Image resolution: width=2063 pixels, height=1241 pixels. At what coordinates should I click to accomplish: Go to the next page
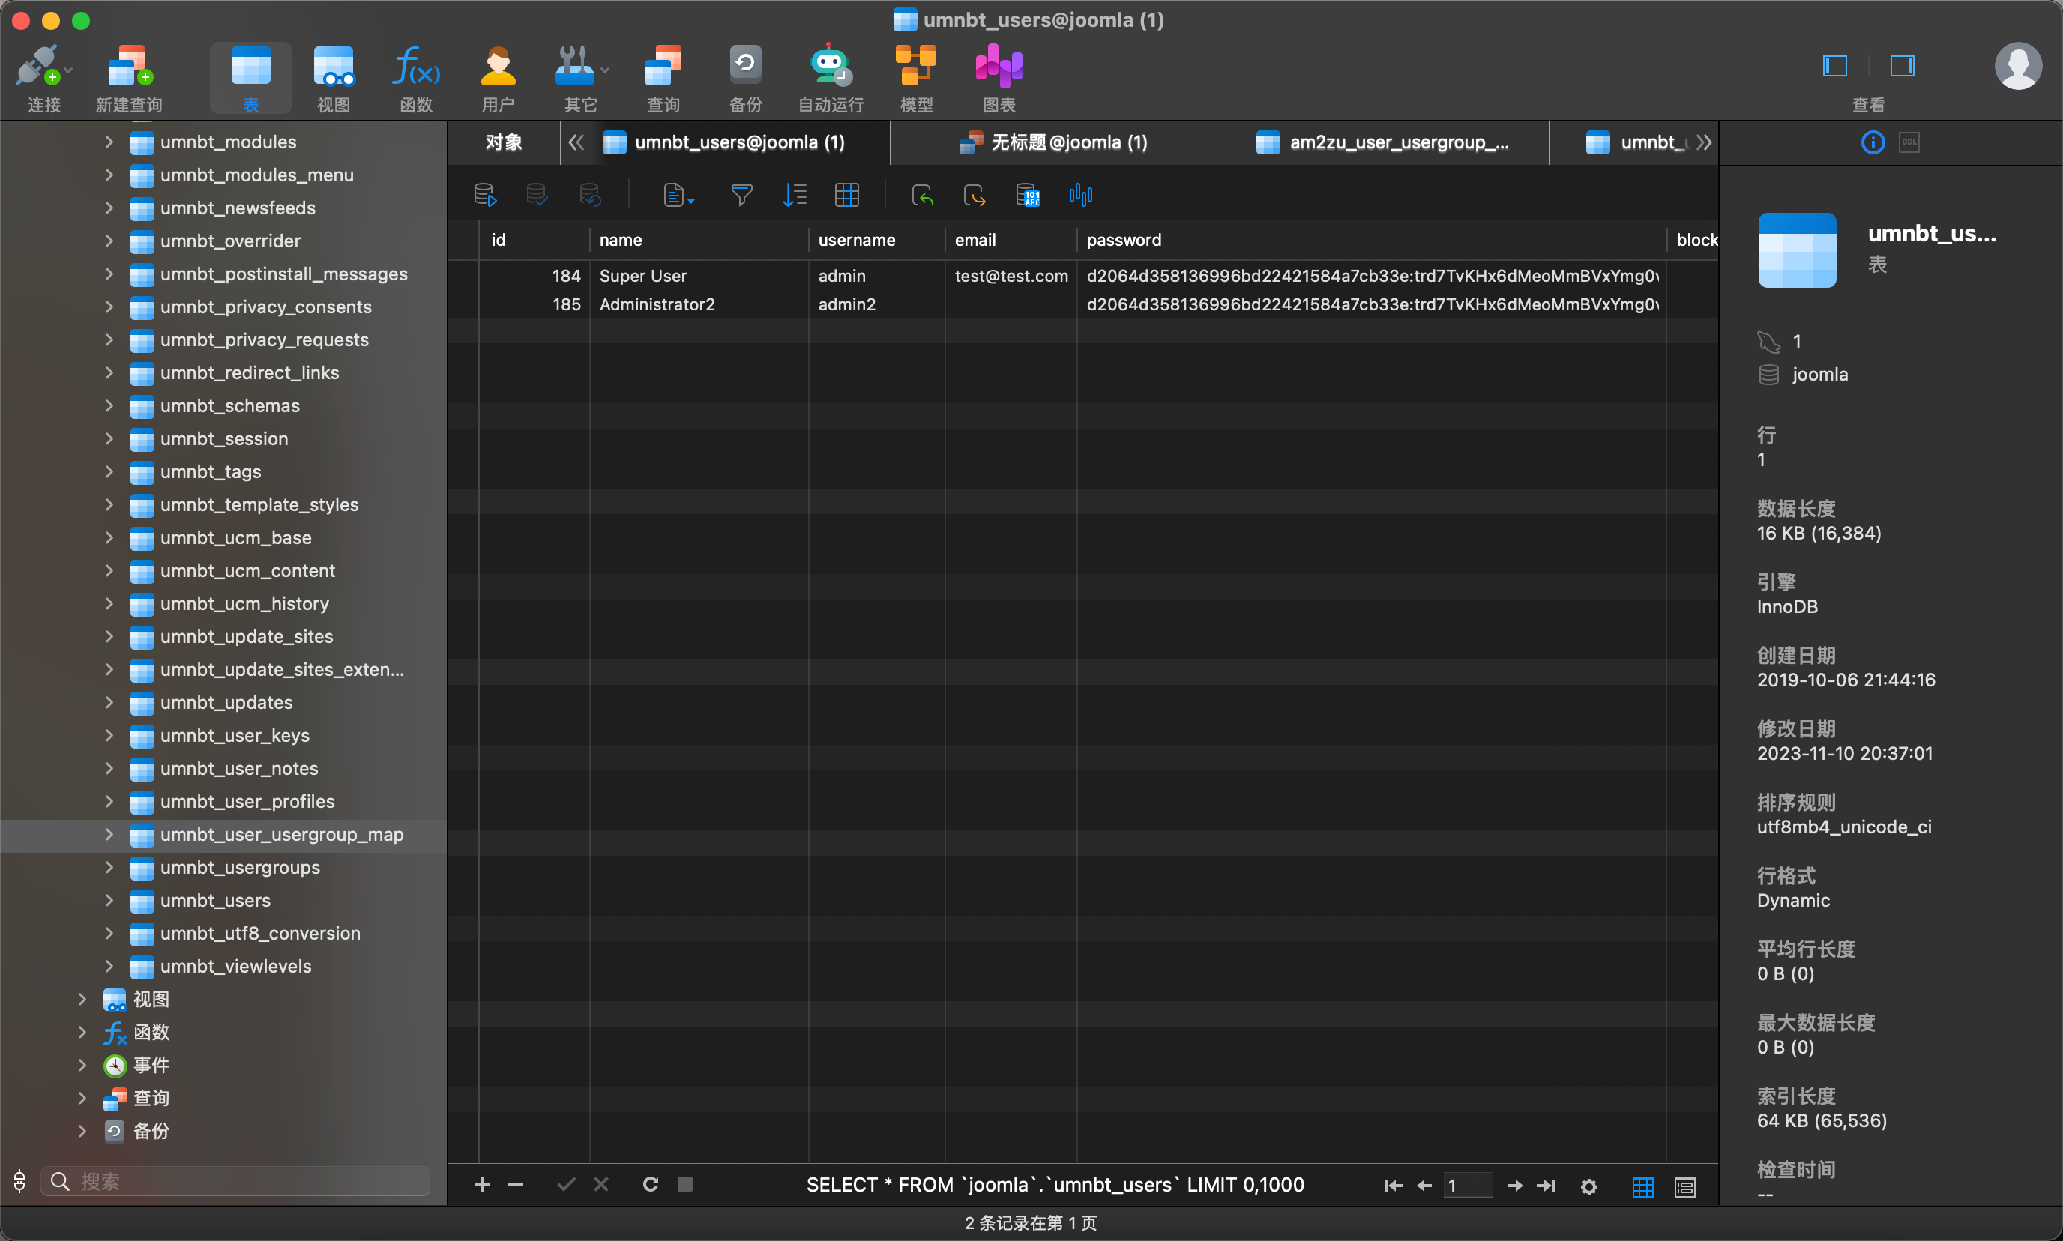coord(1514,1185)
